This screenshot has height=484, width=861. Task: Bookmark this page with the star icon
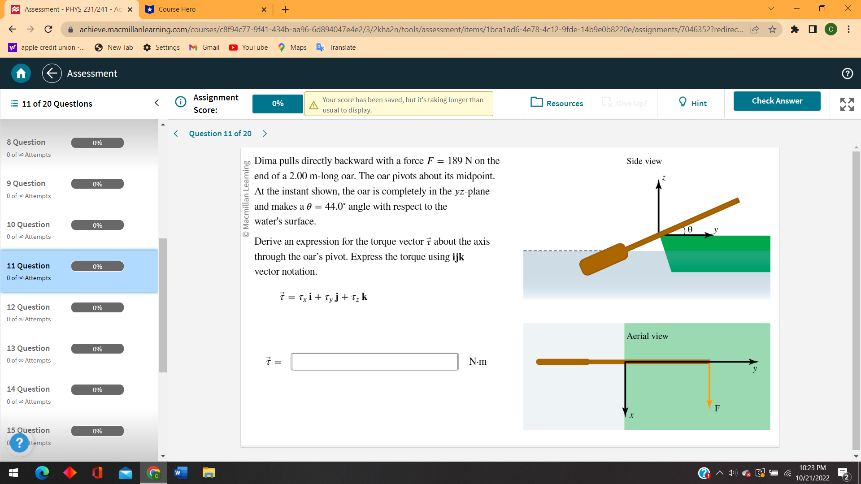773,30
